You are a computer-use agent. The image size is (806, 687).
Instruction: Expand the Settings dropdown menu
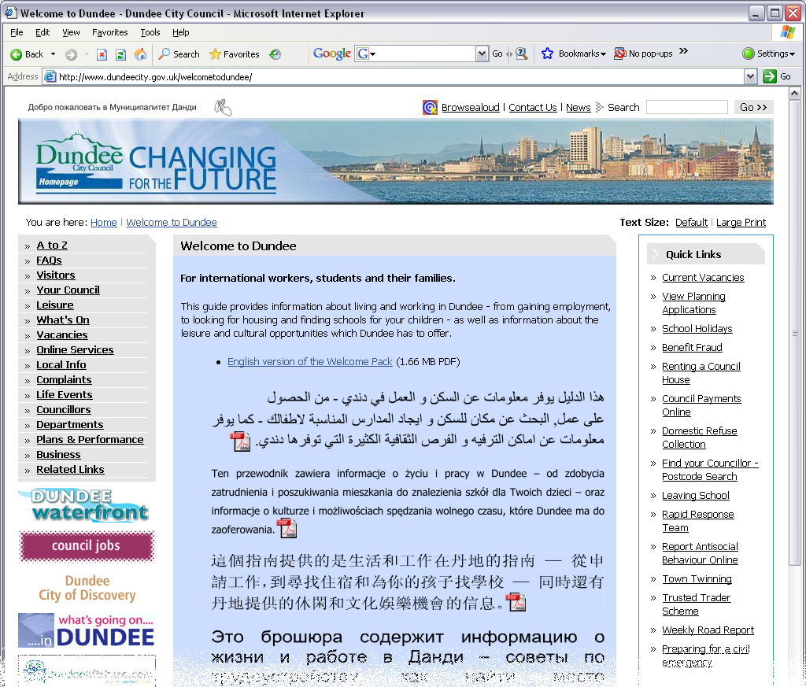(x=792, y=54)
